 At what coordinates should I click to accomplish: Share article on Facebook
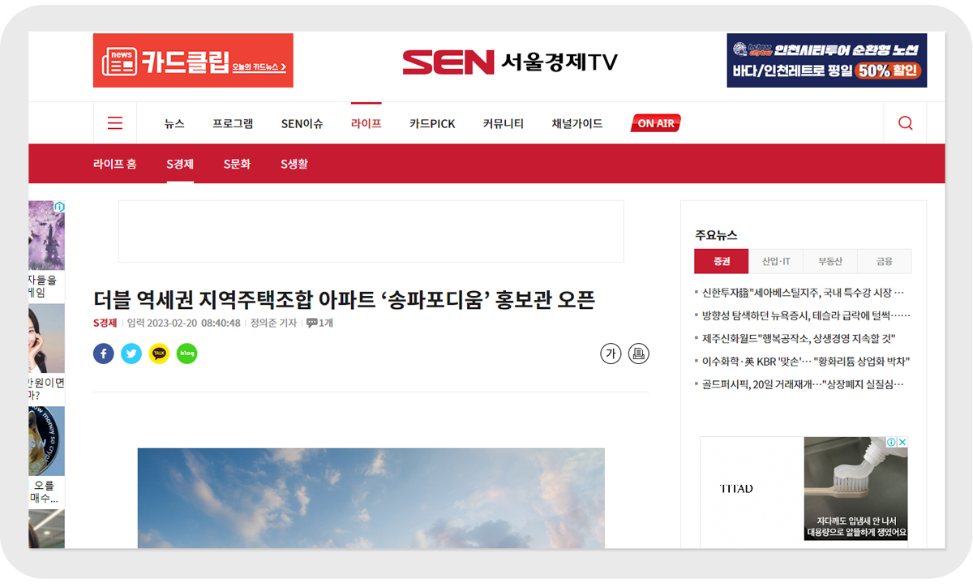pyautogui.click(x=104, y=353)
